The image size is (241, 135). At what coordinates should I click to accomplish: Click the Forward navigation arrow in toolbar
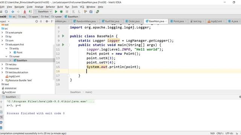tap(18, 12)
